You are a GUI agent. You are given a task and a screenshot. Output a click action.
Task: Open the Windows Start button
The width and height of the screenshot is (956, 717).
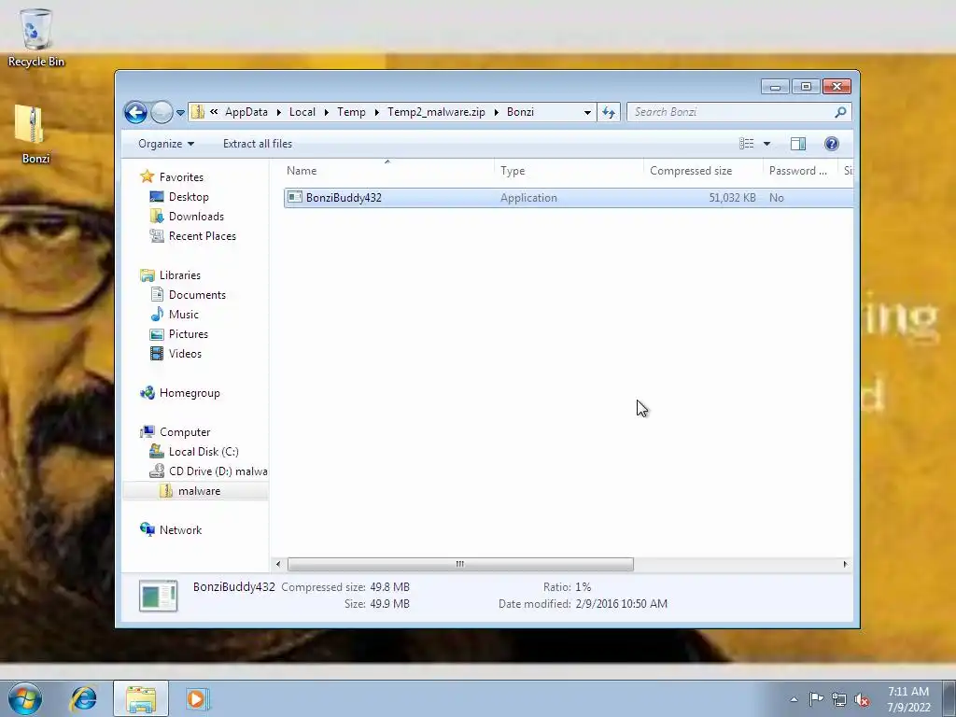[x=25, y=698]
